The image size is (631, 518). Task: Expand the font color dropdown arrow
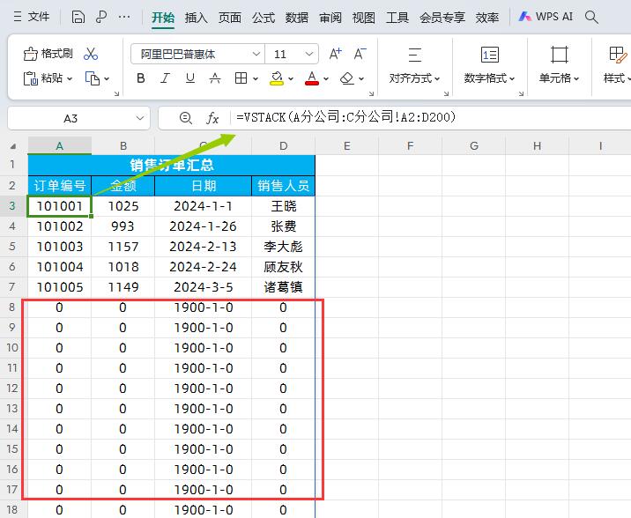click(x=326, y=78)
